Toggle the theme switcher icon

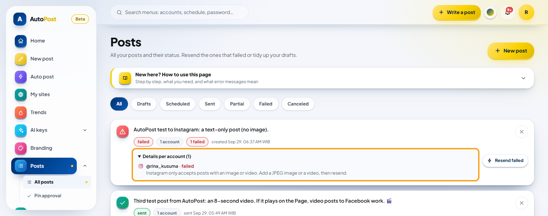pos(490,12)
